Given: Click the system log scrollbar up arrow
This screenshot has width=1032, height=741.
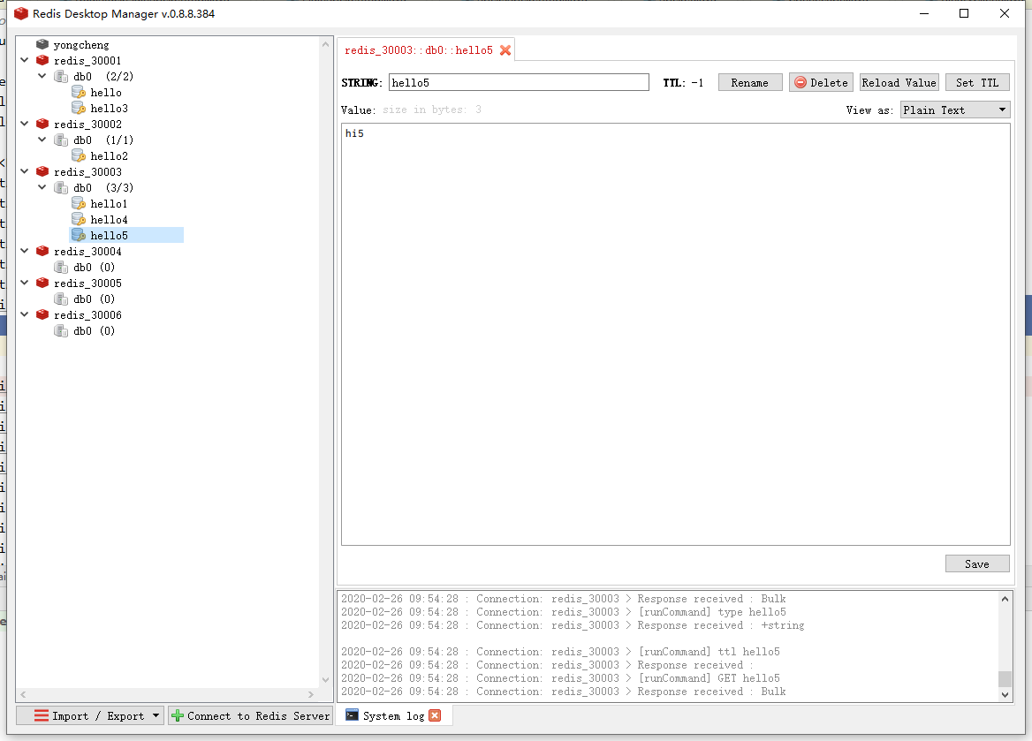Looking at the screenshot, I should [1005, 598].
